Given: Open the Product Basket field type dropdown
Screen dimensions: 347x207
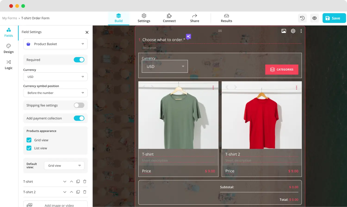Looking at the screenshot, I should pyautogui.click(x=55, y=44).
